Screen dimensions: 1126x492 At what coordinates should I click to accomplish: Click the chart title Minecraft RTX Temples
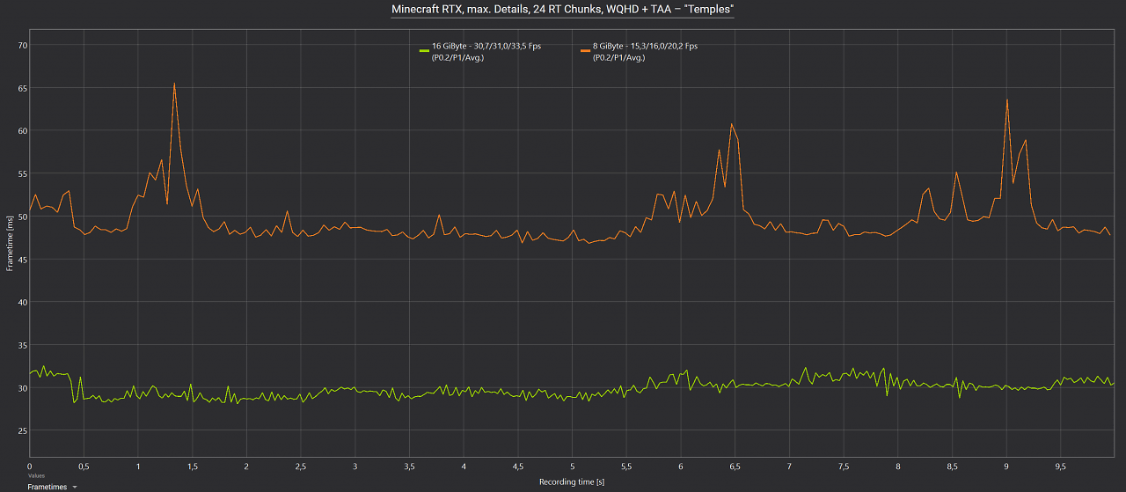563,9
